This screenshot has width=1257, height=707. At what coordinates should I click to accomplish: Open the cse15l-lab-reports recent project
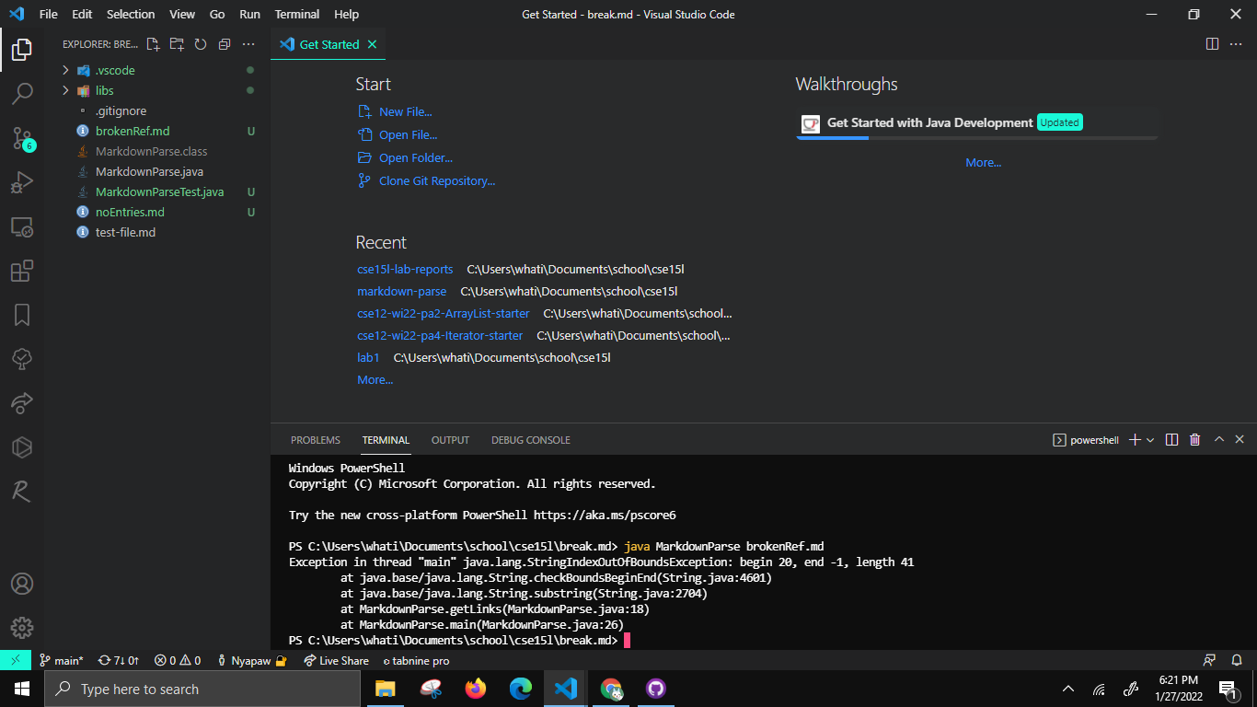(405, 269)
